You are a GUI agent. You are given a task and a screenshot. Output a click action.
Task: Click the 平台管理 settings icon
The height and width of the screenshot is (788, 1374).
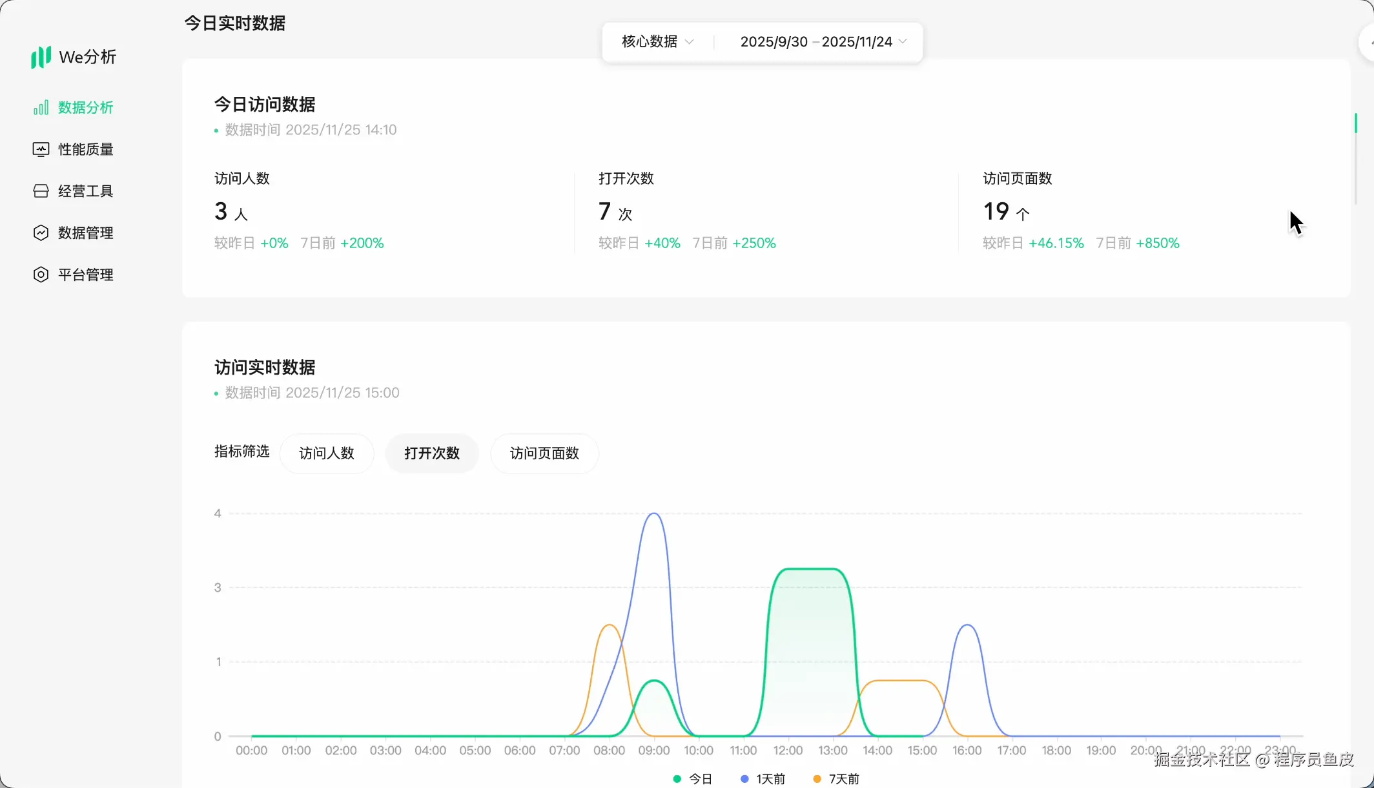point(41,275)
